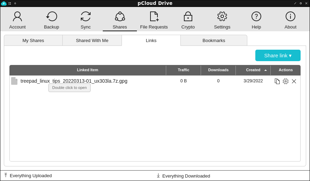Open link settings gear for treepad file
Image resolution: width=310 pixels, height=181 pixels.
(286, 81)
